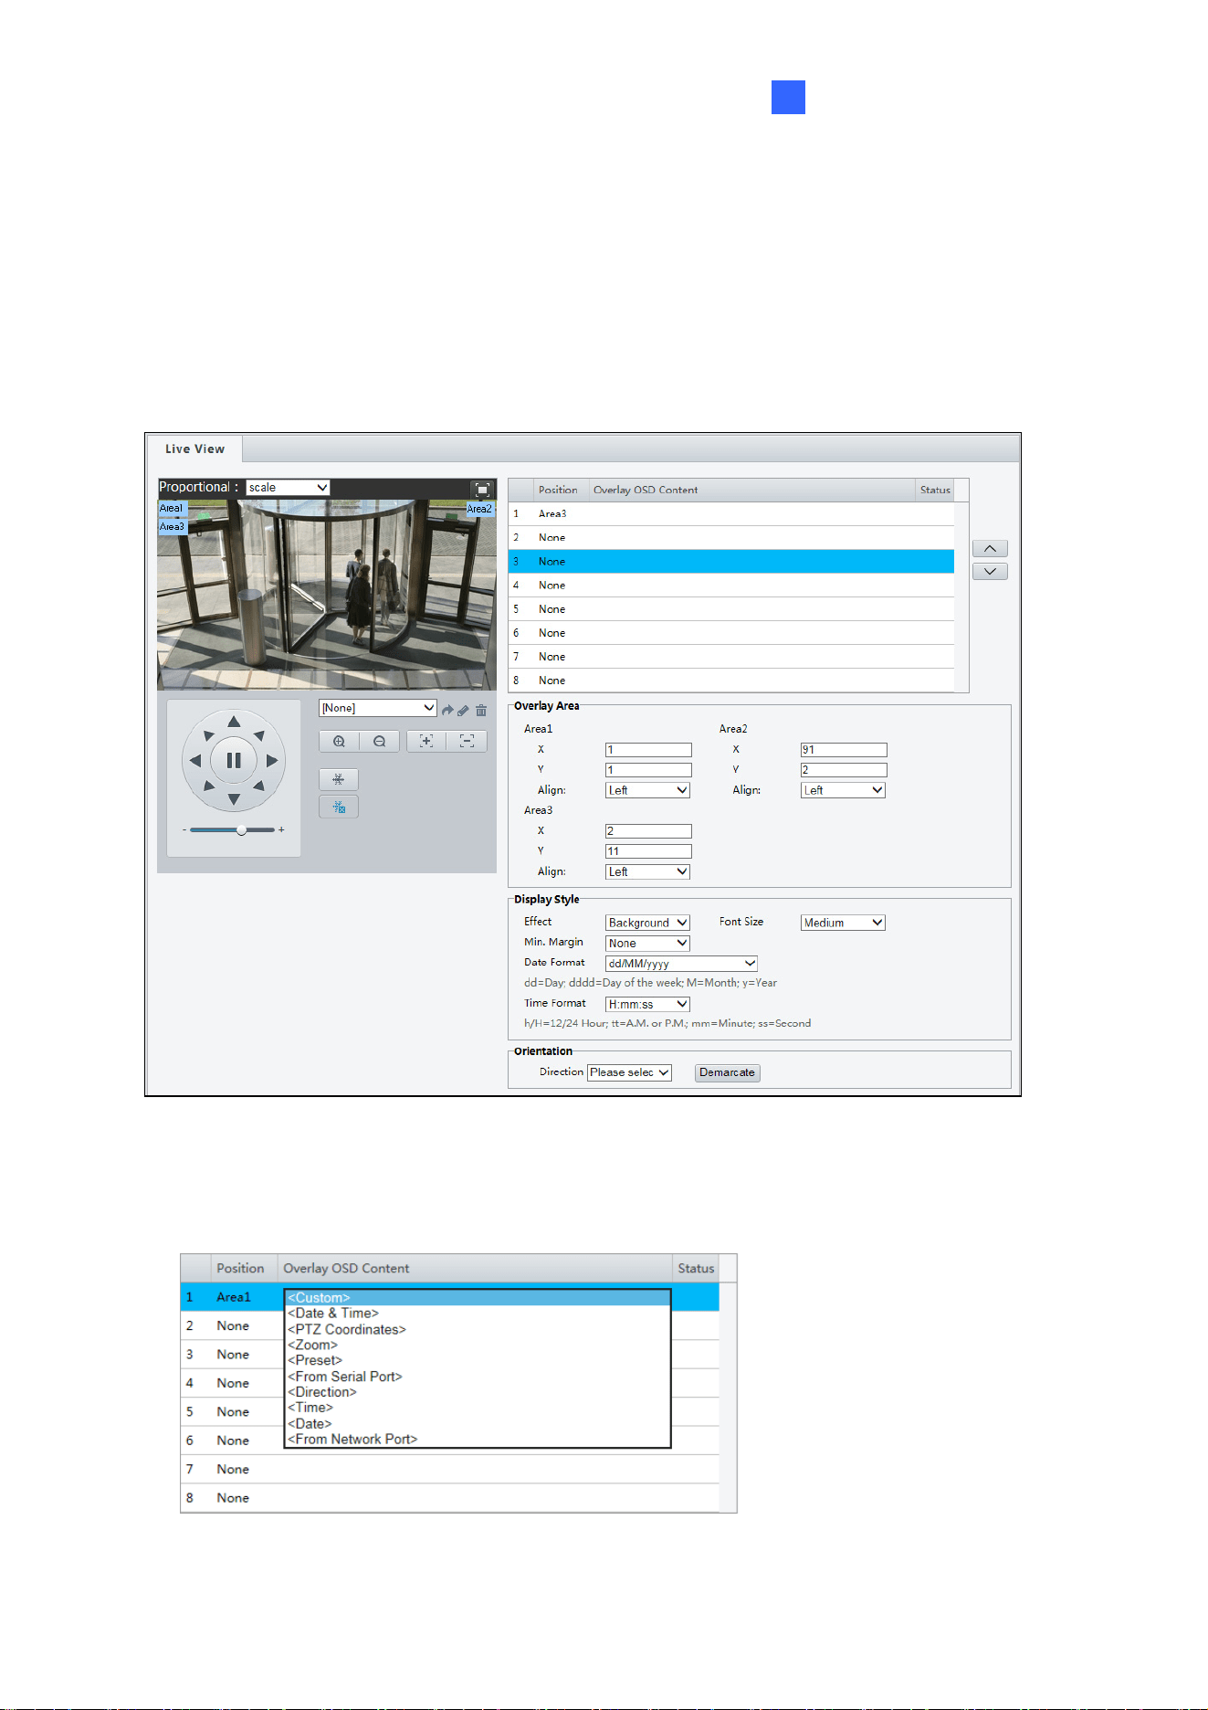Select <From Serial Port> option

478,1377
